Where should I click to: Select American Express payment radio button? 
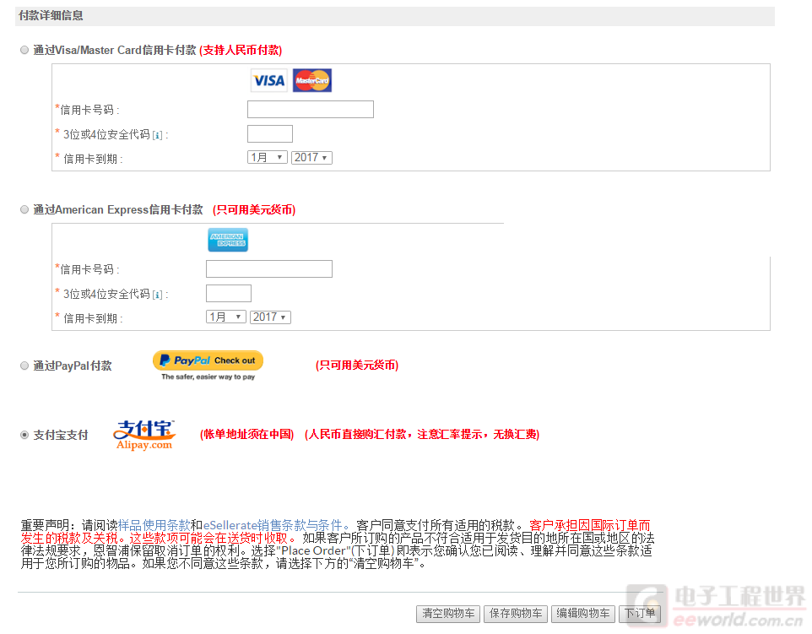point(24,209)
